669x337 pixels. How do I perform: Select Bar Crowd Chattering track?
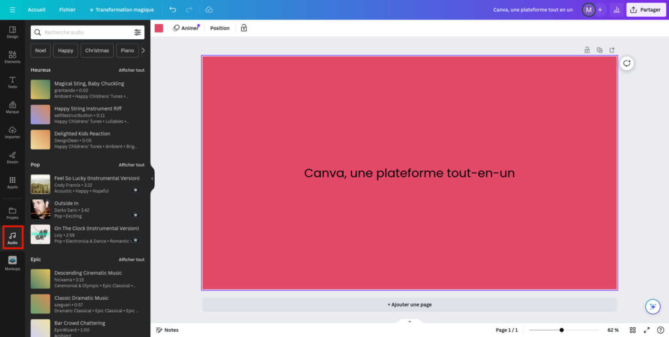point(88,328)
